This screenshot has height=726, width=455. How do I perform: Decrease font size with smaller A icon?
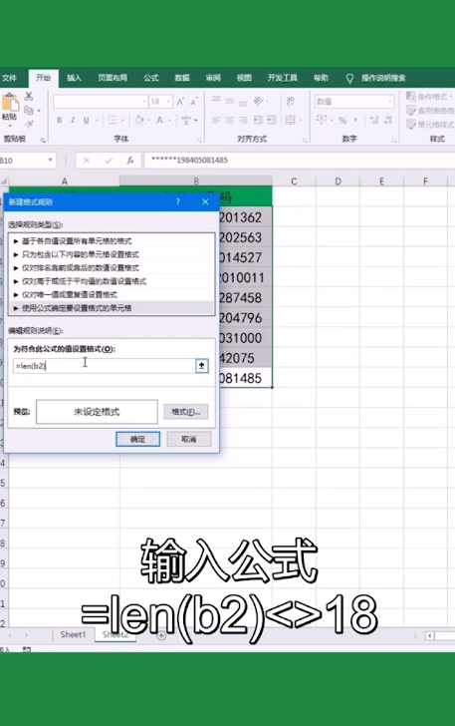point(194,102)
